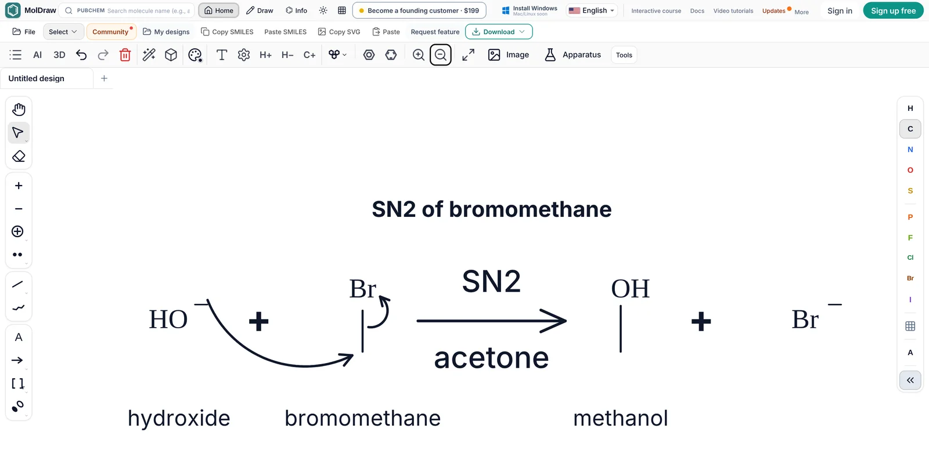Screen dimensions: 929x464
Task: Switch to Draw mode
Action: coord(260,10)
